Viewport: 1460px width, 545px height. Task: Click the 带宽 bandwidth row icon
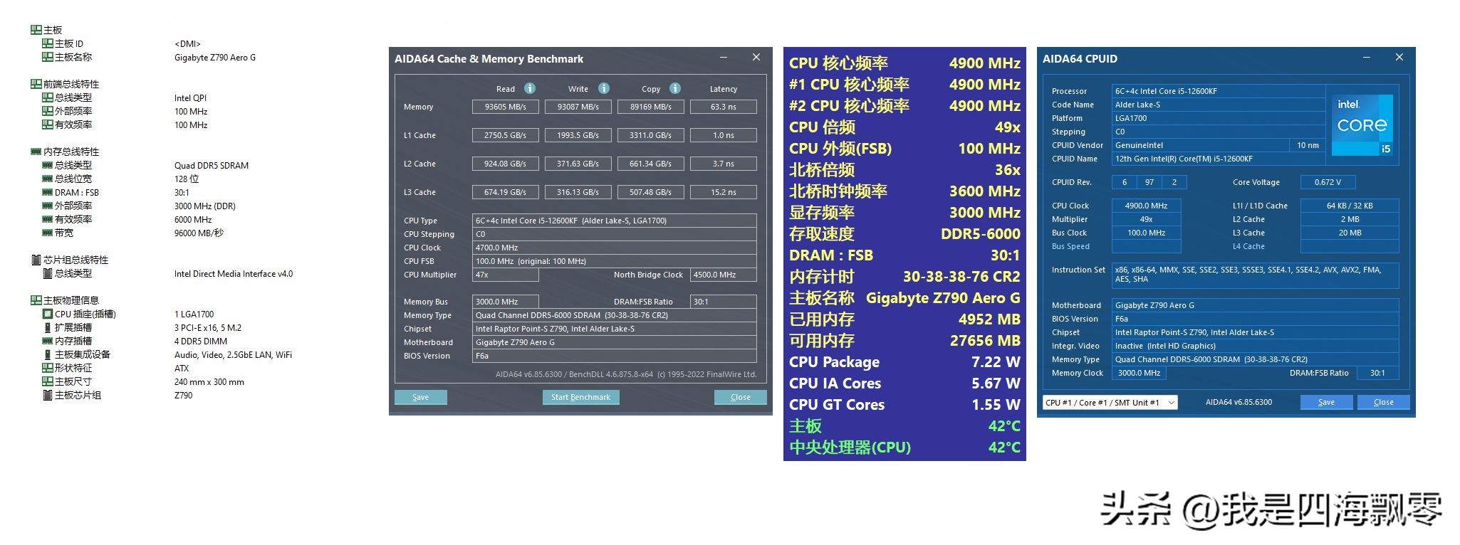pos(48,233)
